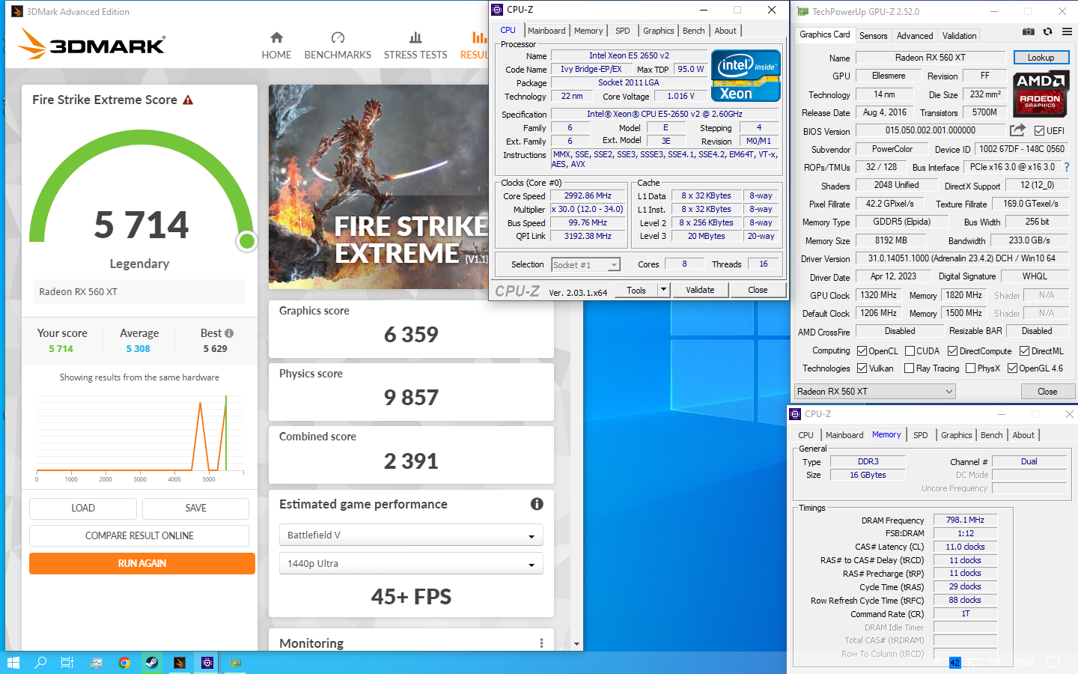
Task: Click the Average score 5 308
Action: 138,349
